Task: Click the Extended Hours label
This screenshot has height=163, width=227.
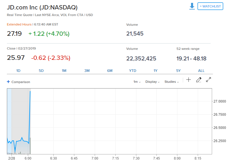Action: 19,24
